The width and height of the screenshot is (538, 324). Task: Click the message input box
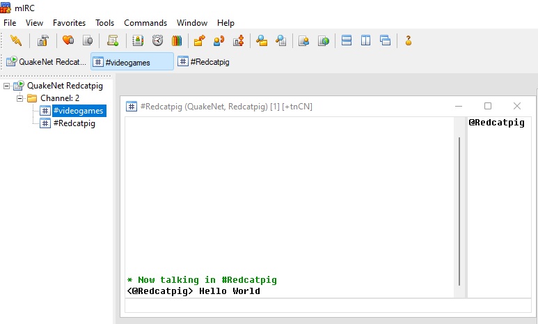pos(328,305)
